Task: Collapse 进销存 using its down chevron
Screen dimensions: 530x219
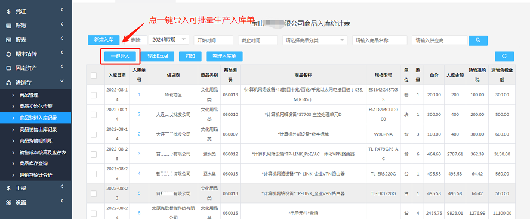Action: pyautogui.click(x=62, y=81)
